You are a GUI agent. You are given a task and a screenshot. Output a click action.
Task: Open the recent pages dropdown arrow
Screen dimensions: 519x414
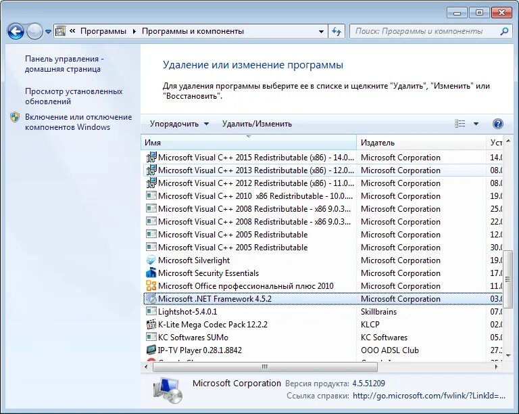(49, 32)
